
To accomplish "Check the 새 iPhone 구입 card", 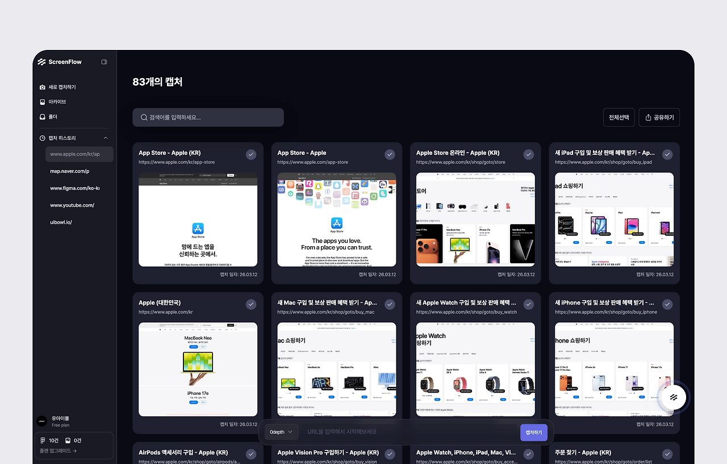I will tap(667, 304).
